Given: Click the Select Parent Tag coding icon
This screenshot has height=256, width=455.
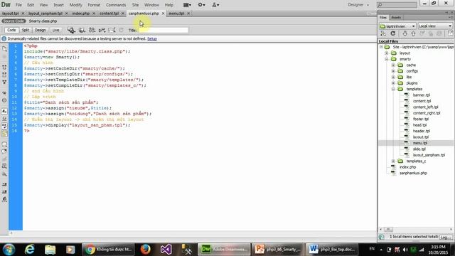Looking at the screenshot, I should tap(4, 93).
